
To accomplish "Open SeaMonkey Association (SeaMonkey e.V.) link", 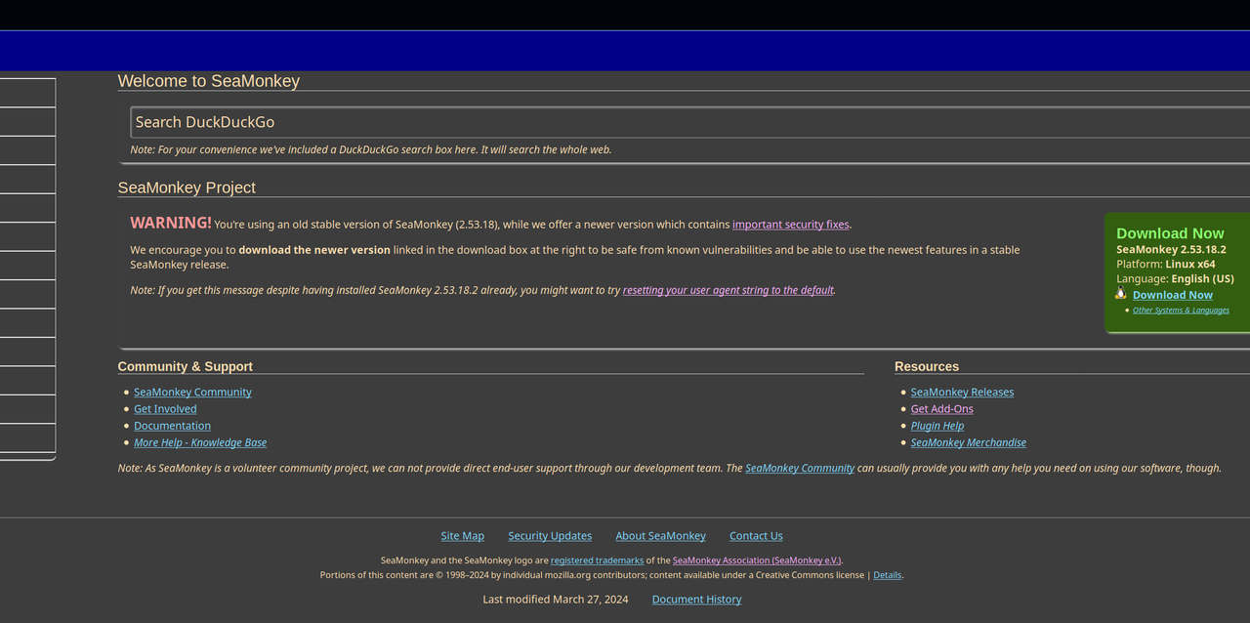I will [x=757, y=561].
